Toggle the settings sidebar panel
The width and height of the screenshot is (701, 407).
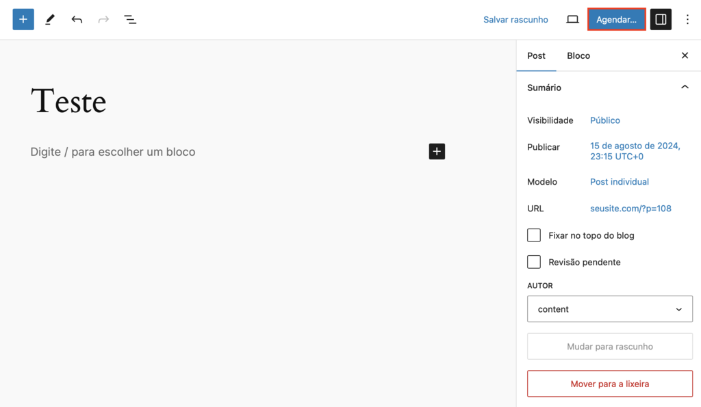[660, 19]
